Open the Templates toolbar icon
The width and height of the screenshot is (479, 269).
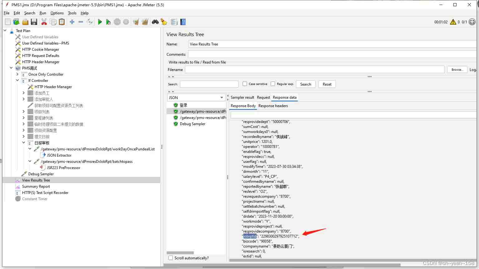[16, 22]
